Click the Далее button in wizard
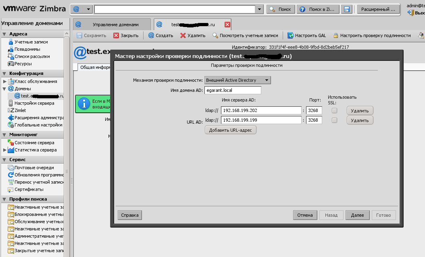The width and height of the screenshot is (425, 257). [x=357, y=215]
